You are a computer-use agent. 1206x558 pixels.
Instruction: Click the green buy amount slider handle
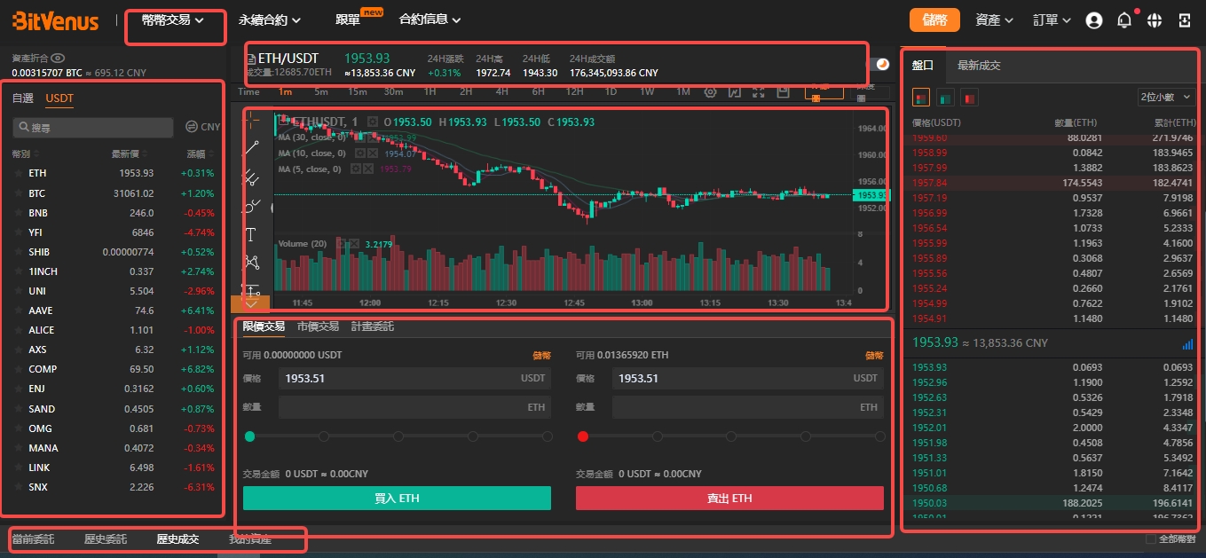click(x=249, y=436)
